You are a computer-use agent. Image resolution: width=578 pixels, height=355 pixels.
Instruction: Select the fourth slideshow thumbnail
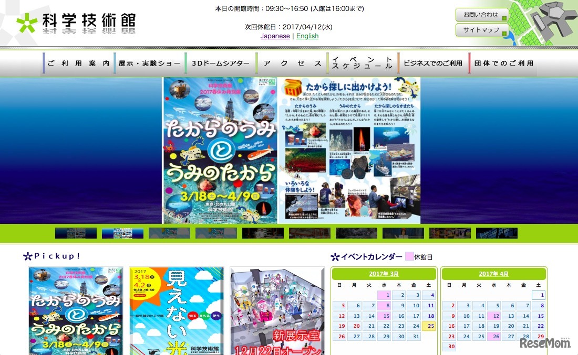click(216, 233)
